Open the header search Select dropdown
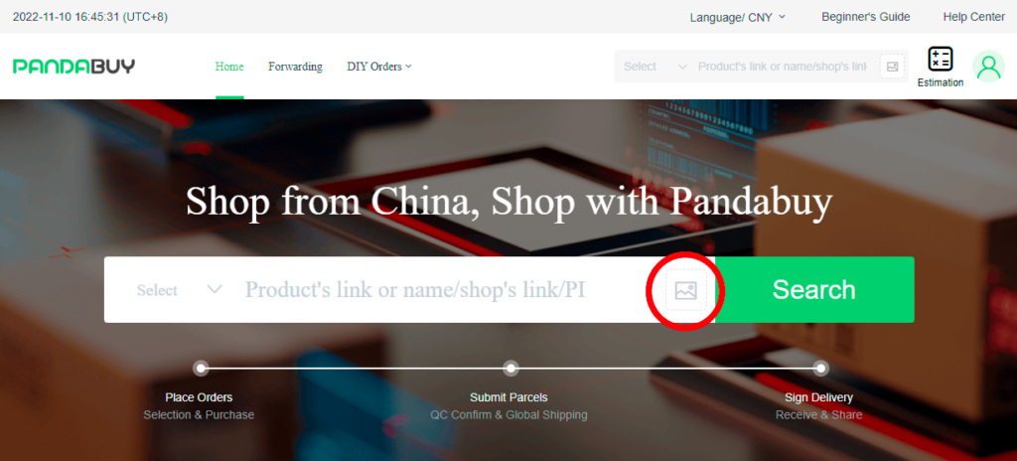This screenshot has height=461, width=1017. (x=655, y=67)
